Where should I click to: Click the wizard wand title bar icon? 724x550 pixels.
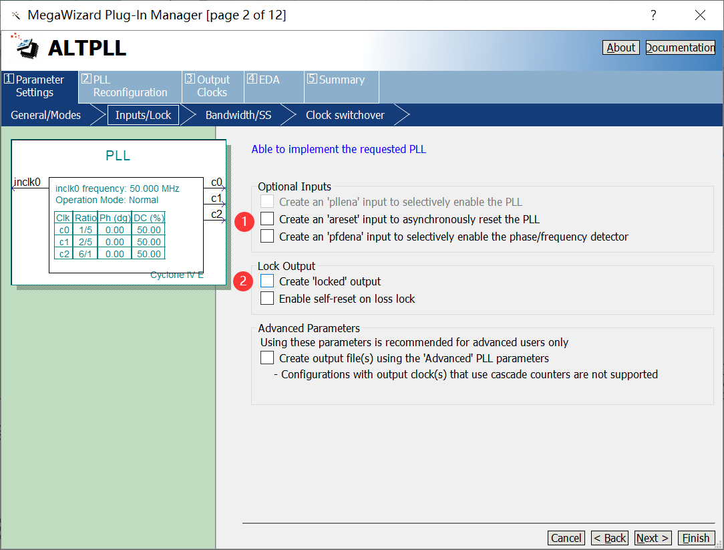[x=16, y=16]
